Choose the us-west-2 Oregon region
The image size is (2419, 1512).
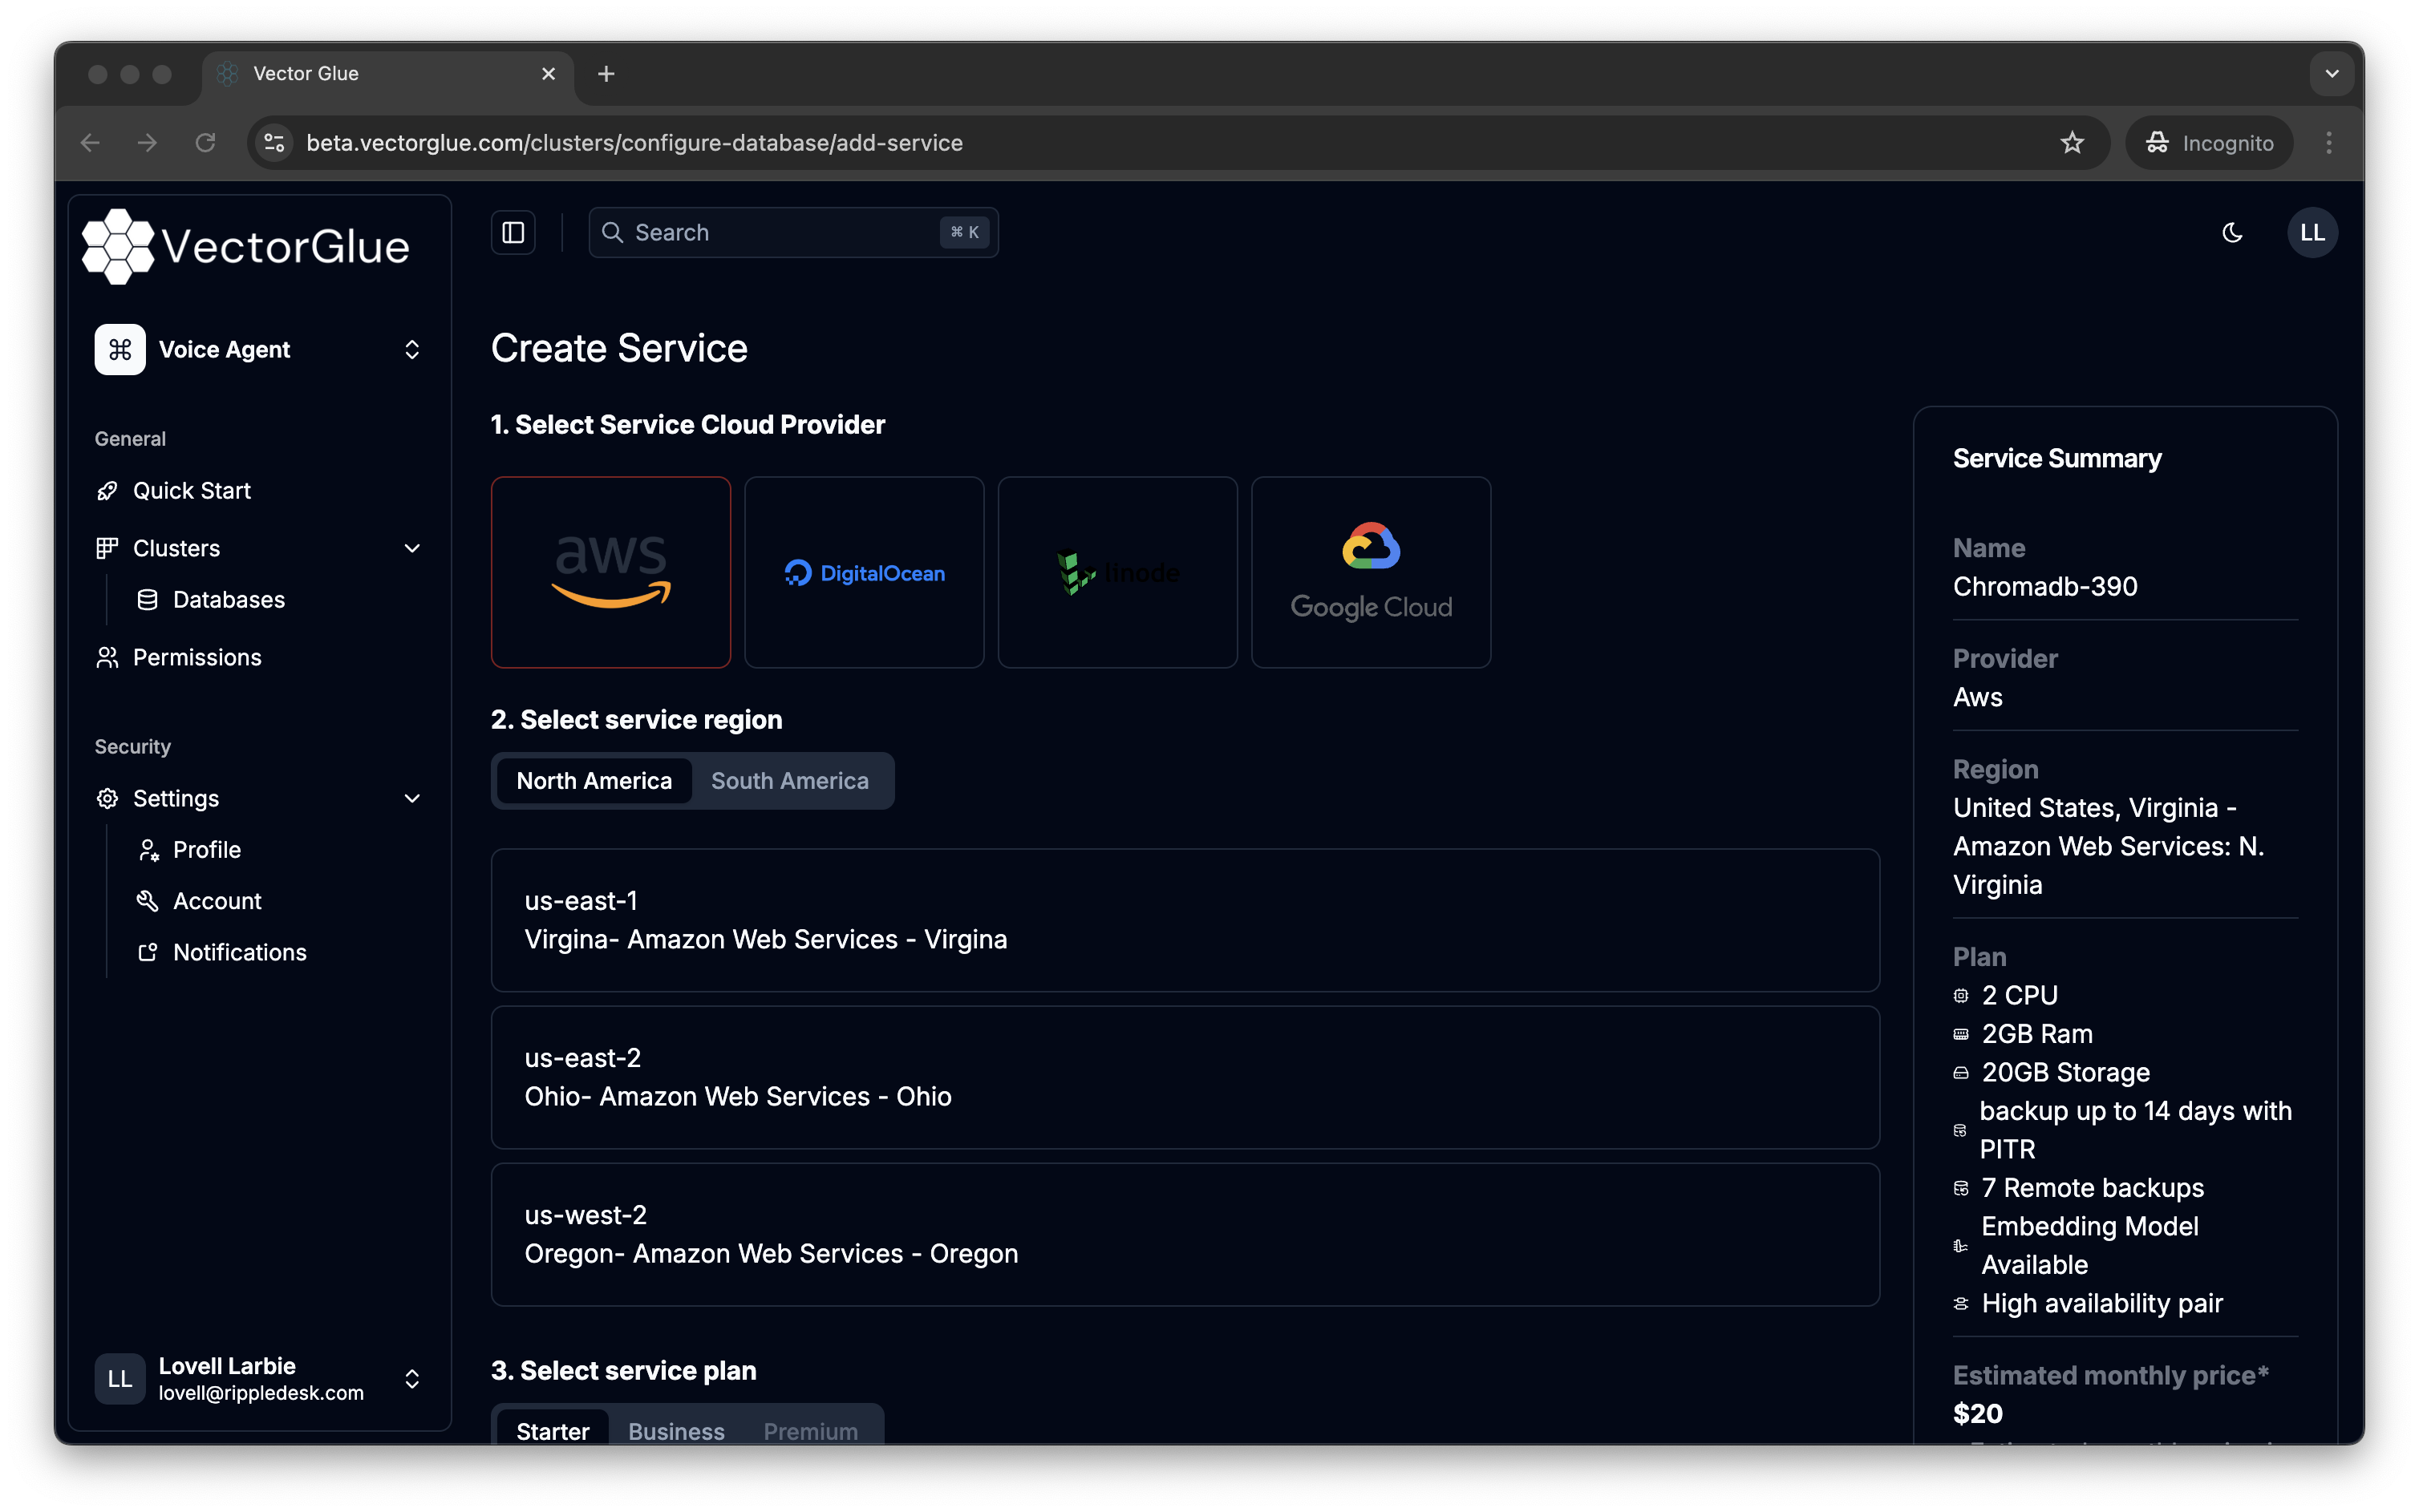[1185, 1234]
